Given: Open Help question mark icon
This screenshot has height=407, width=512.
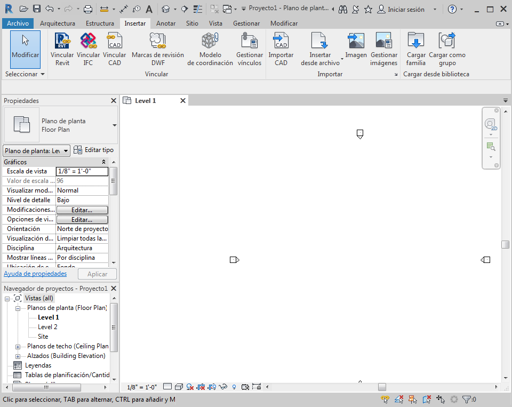Looking at the screenshot, I should [452, 9].
